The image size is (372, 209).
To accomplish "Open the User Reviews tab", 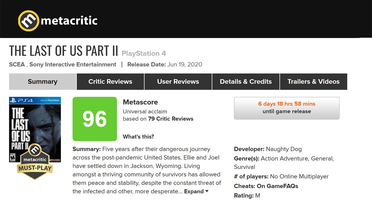I will (178, 82).
